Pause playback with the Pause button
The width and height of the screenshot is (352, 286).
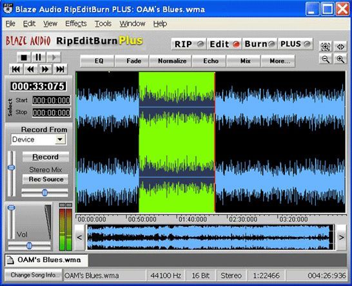39,57
